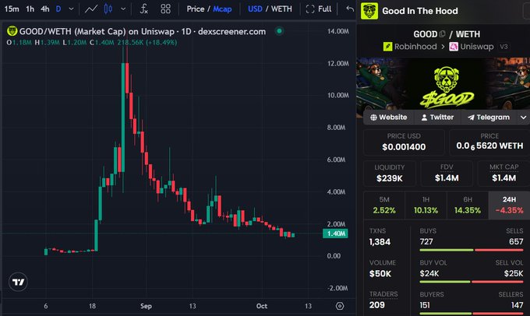Click the $GOOD banner image
Image resolution: width=530 pixels, height=316 pixels.
(x=443, y=83)
